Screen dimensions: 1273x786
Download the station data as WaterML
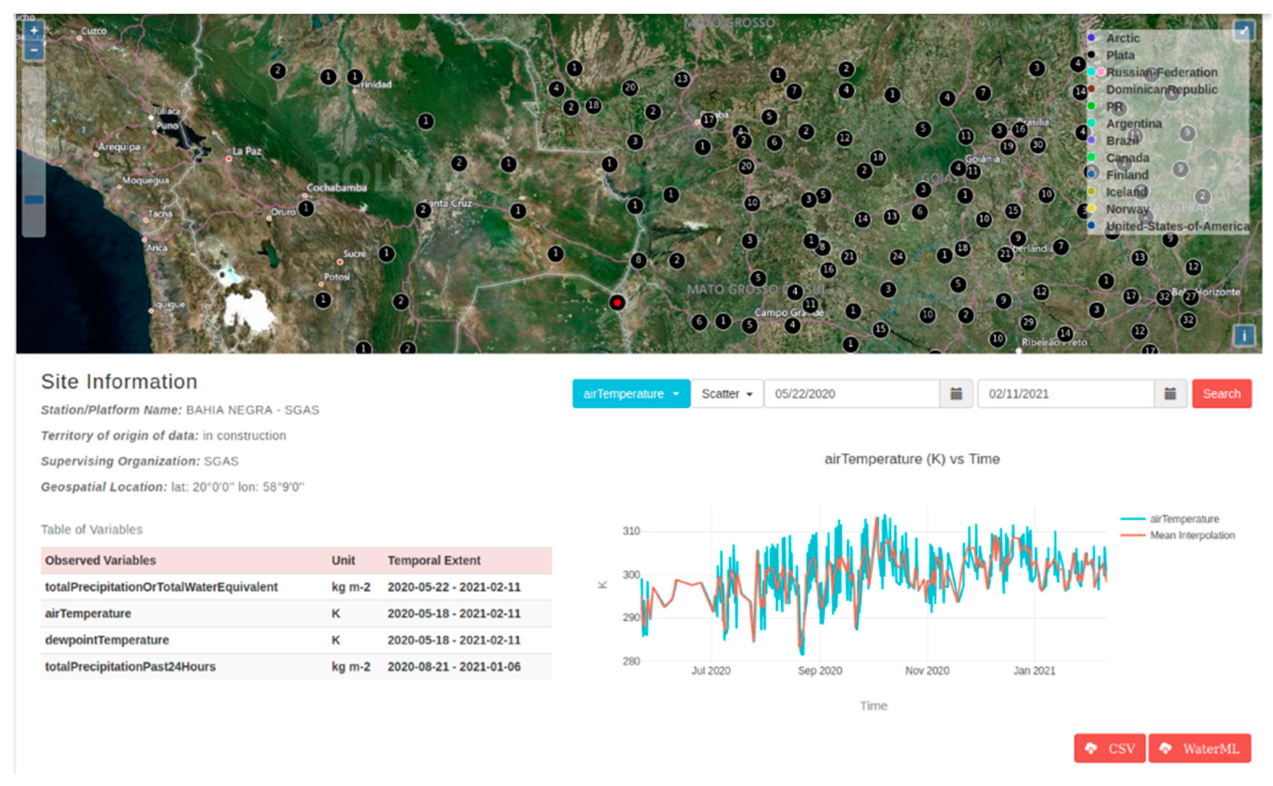pyautogui.click(x=1199, y=748)
